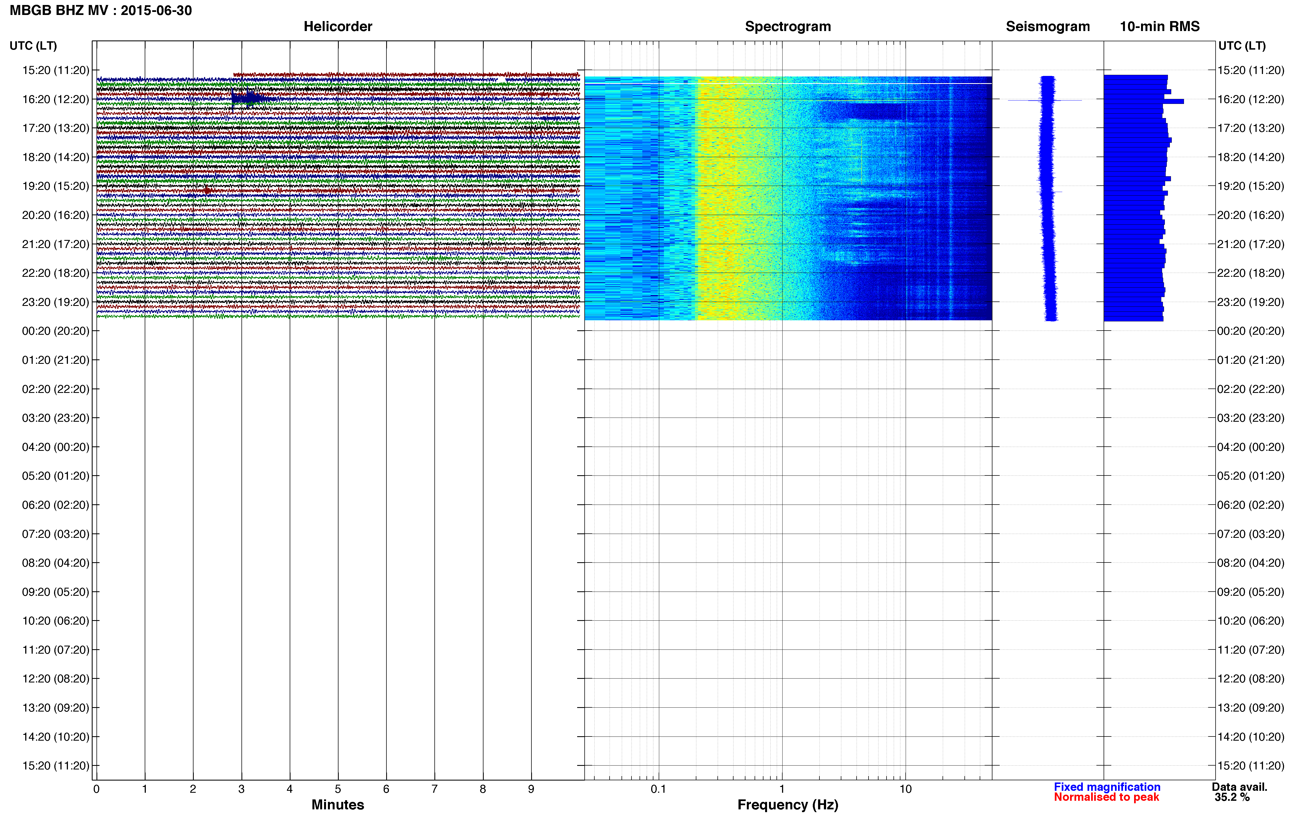Click the large blue event burst on the helicorder
Image resolution: width=1314 pixels, height=821 pixels.
(x=251, y=99)
